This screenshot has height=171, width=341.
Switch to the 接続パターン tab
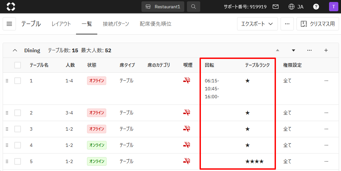[116, 24]
